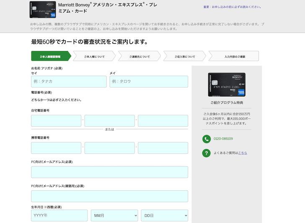
Task: Click the first home phone number box
Action: [56, 121]
